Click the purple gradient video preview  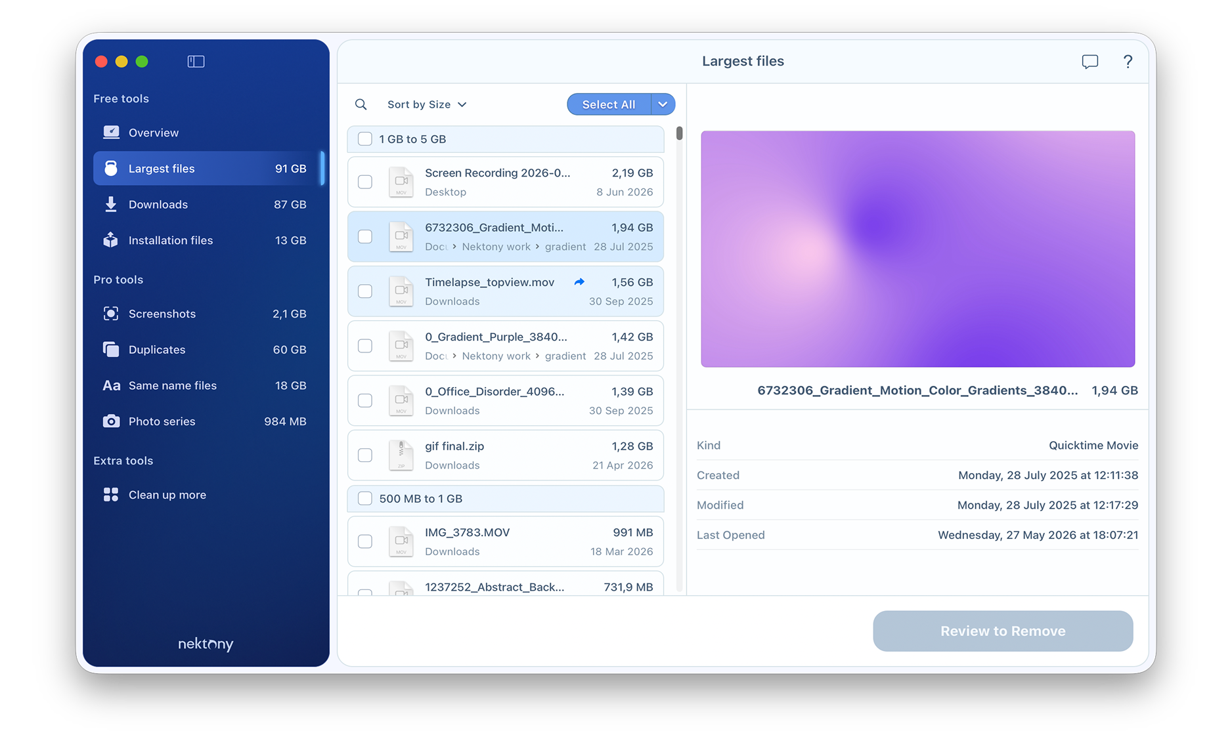[917, 249]
